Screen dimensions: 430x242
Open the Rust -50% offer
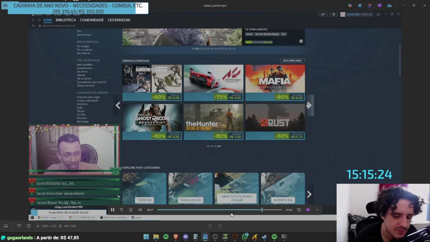point(275,122)
